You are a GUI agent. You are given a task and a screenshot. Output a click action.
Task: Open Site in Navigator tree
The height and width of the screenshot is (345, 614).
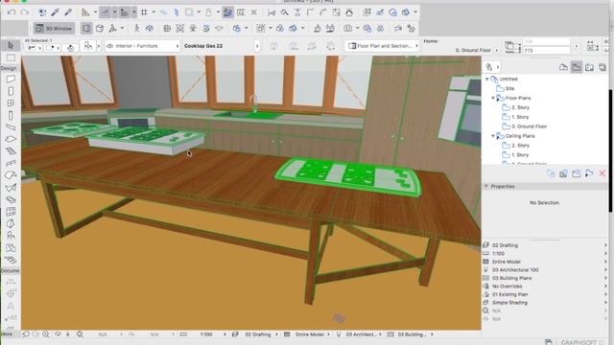[509, 88]
